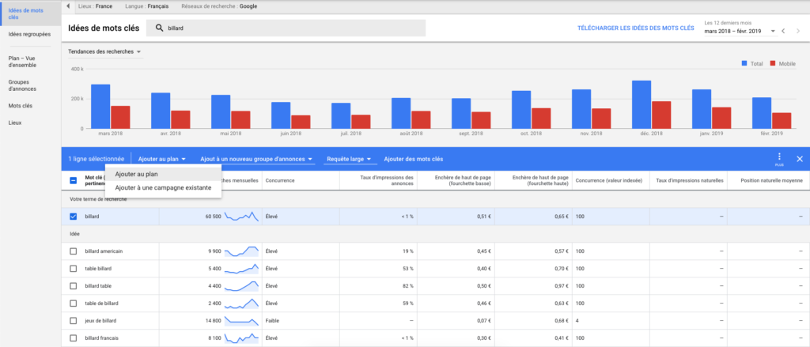
Task: Check the billard table checkbox
Action: (x=73, y=286)
